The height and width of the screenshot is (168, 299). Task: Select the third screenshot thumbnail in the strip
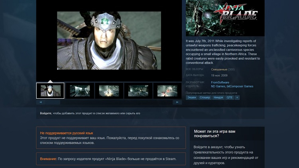click(109, 91)
